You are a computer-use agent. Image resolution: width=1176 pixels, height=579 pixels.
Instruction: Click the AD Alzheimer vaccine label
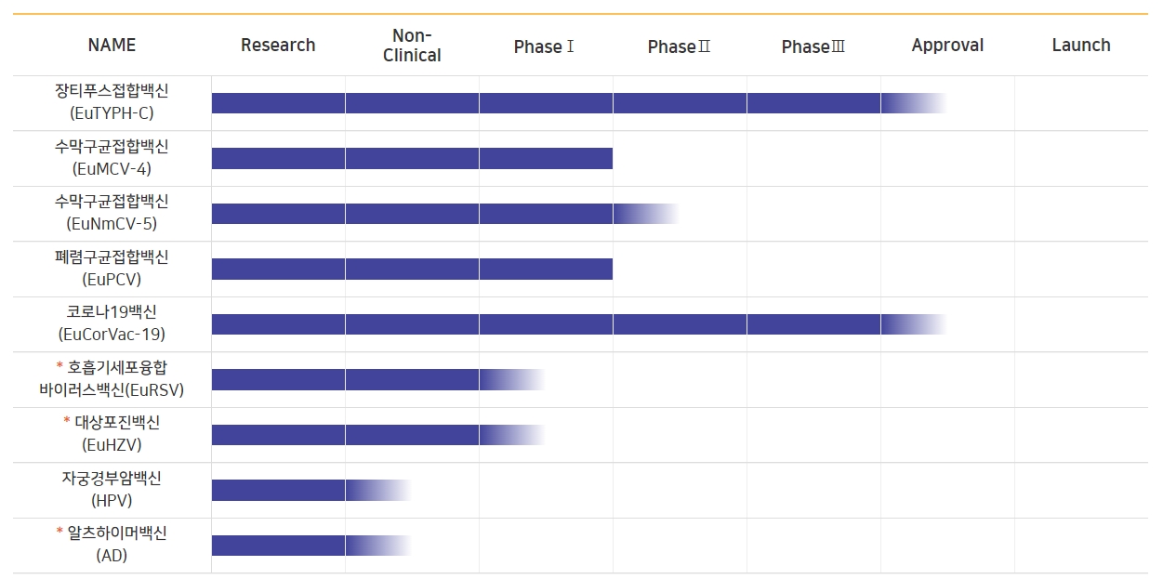coord(112,545)
